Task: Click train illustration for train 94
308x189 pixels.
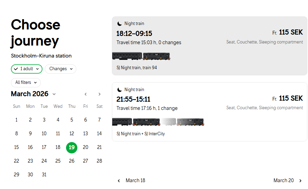Action: 141,56
